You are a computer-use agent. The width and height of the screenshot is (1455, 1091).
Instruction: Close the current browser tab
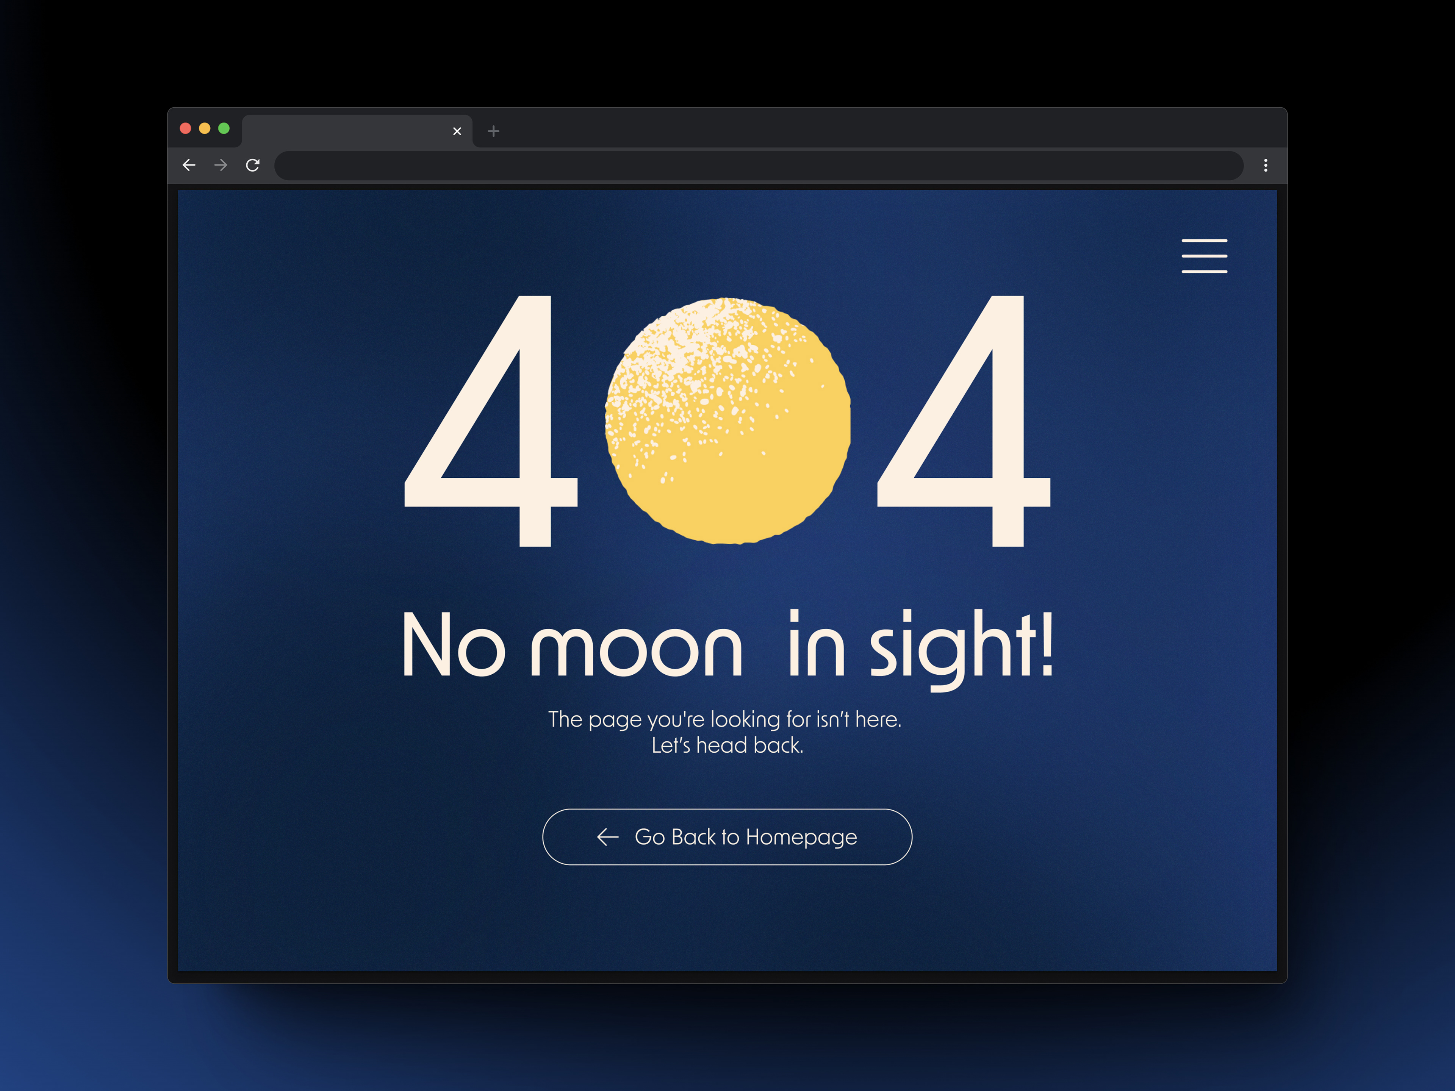coord(457,131)
